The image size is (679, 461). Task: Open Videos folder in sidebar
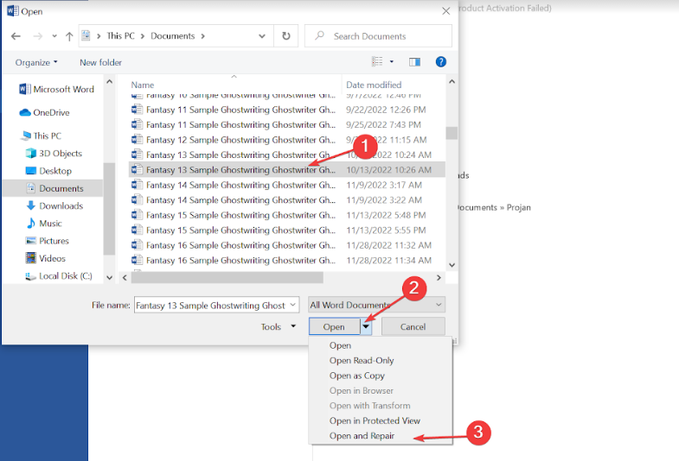pos(46,258)
